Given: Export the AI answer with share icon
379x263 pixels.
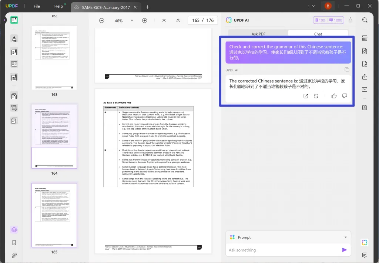Looking at the screenshot, I should pos(306,96).
